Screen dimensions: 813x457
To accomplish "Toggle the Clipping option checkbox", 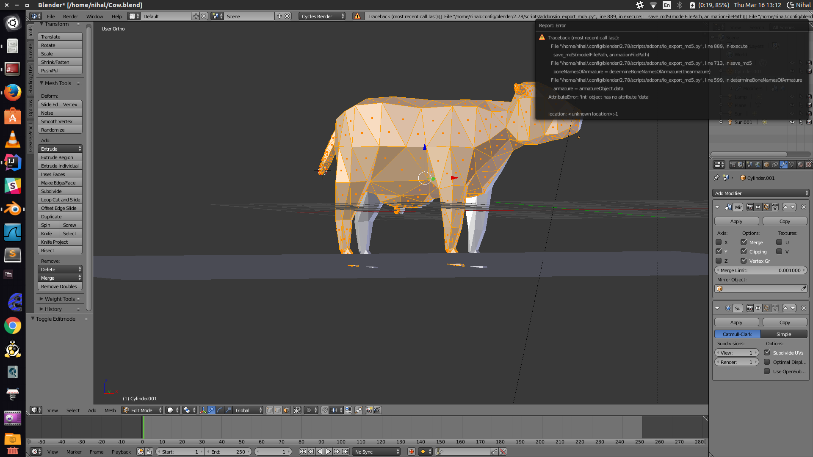I will (x=744, y=251).
